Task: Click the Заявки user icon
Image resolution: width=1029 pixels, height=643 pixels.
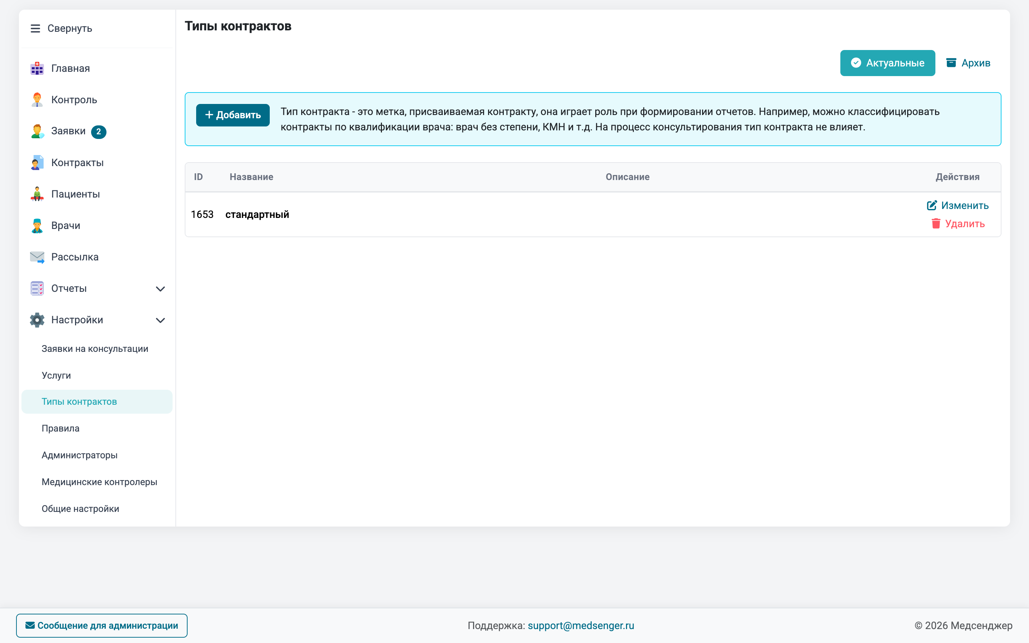Action: pyautogui.click(x=37, y=131)
